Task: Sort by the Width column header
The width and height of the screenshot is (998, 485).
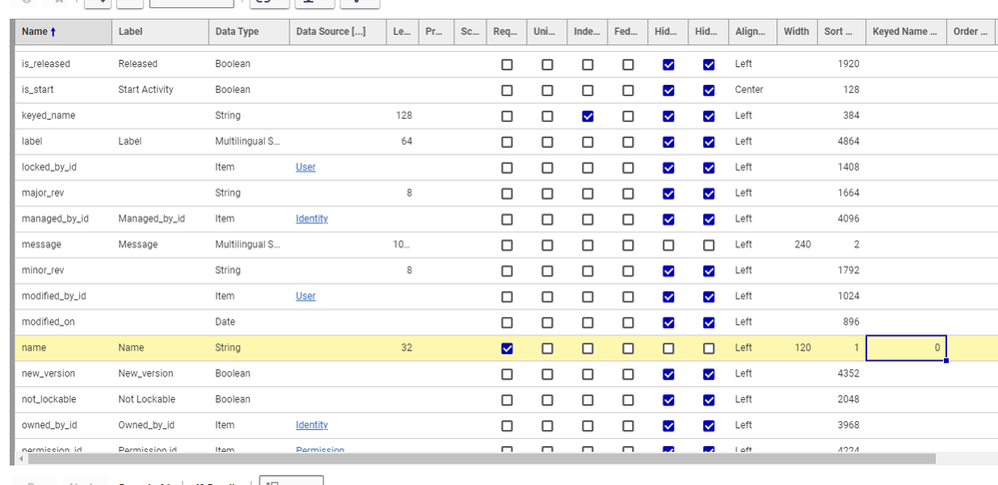Action: [x=796, y=32]
